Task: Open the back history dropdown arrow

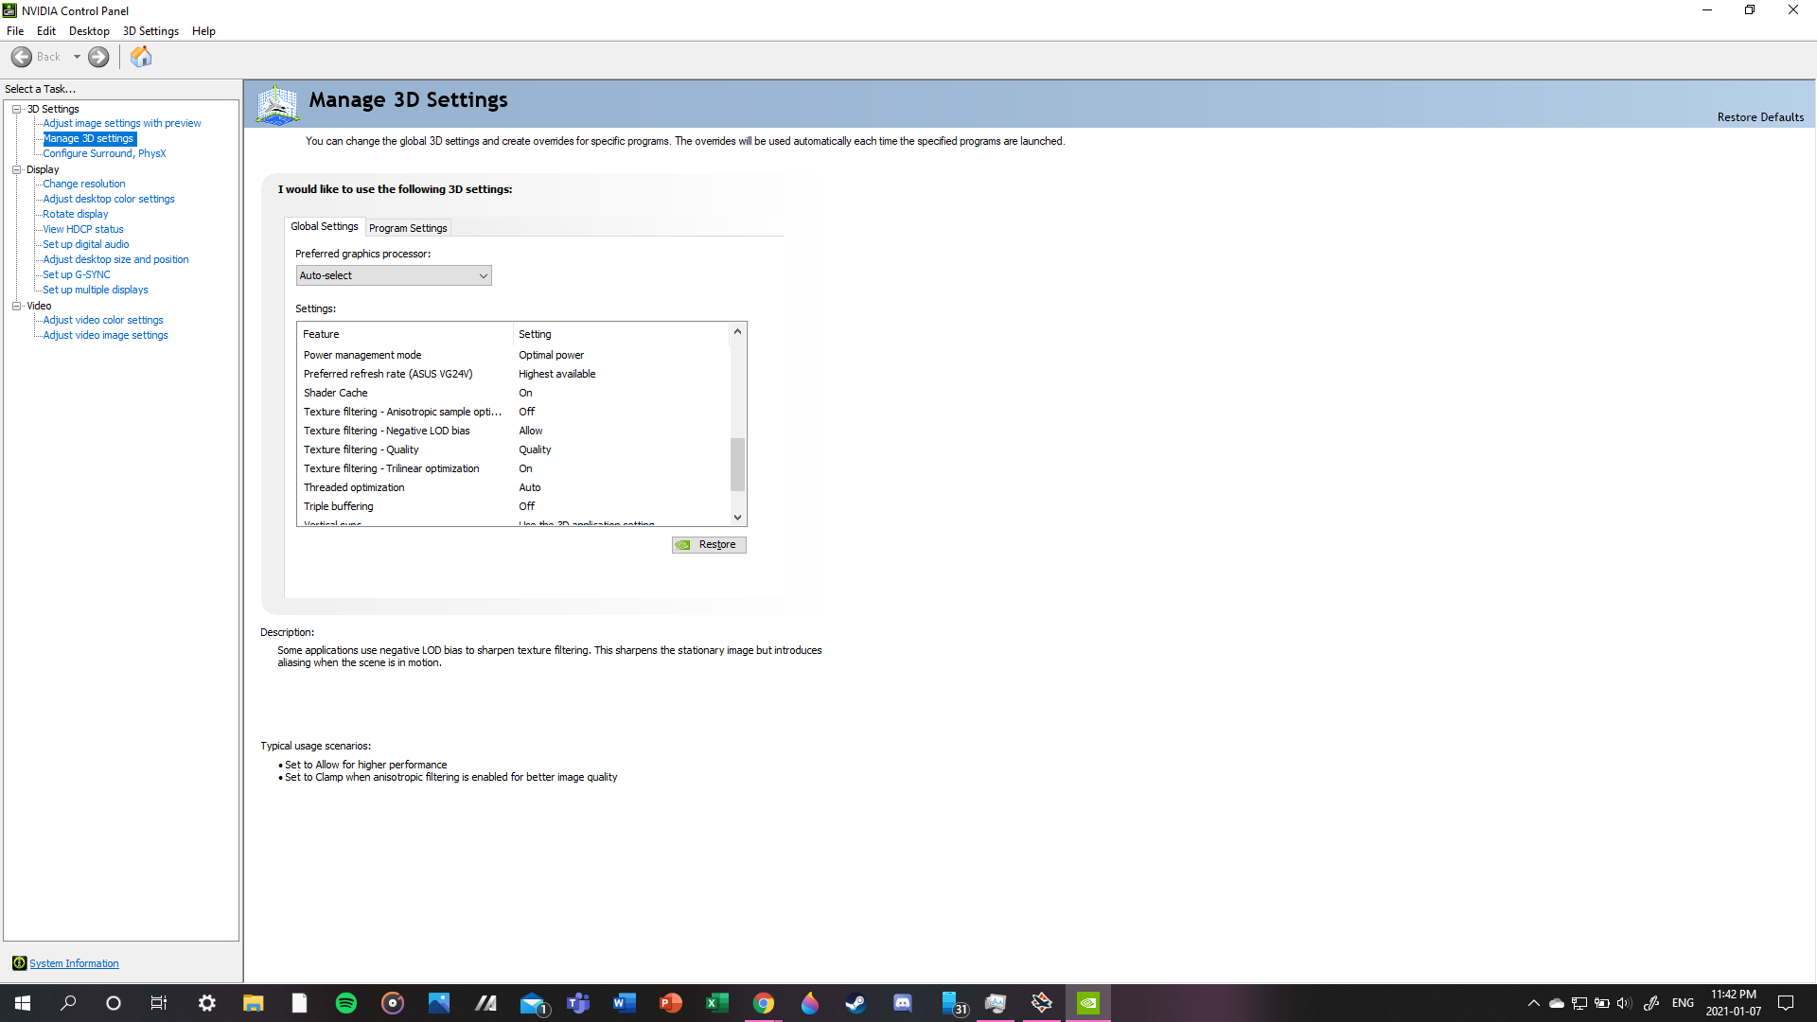Action: pyautogui.click(x=77, y=57)
